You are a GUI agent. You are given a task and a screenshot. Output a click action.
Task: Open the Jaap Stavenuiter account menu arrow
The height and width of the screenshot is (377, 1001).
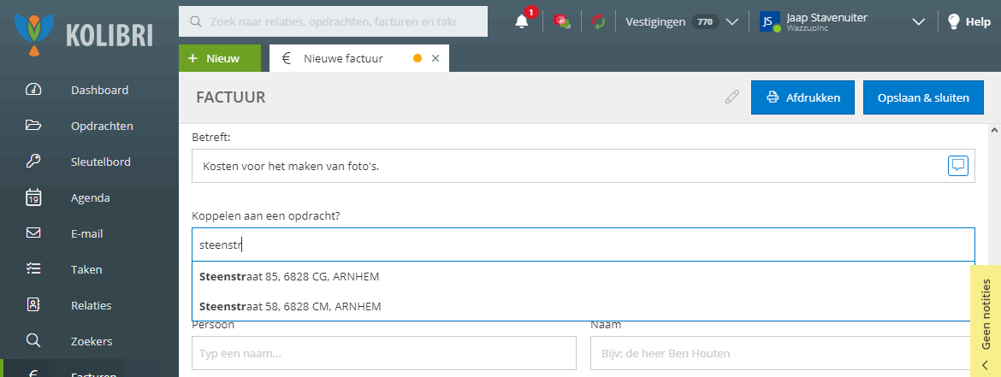pyautogui.click(x=919, y=21)
